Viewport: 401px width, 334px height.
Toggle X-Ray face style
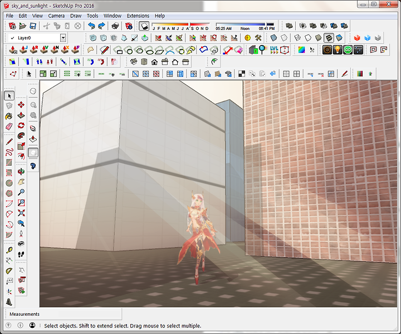[273, 38]
